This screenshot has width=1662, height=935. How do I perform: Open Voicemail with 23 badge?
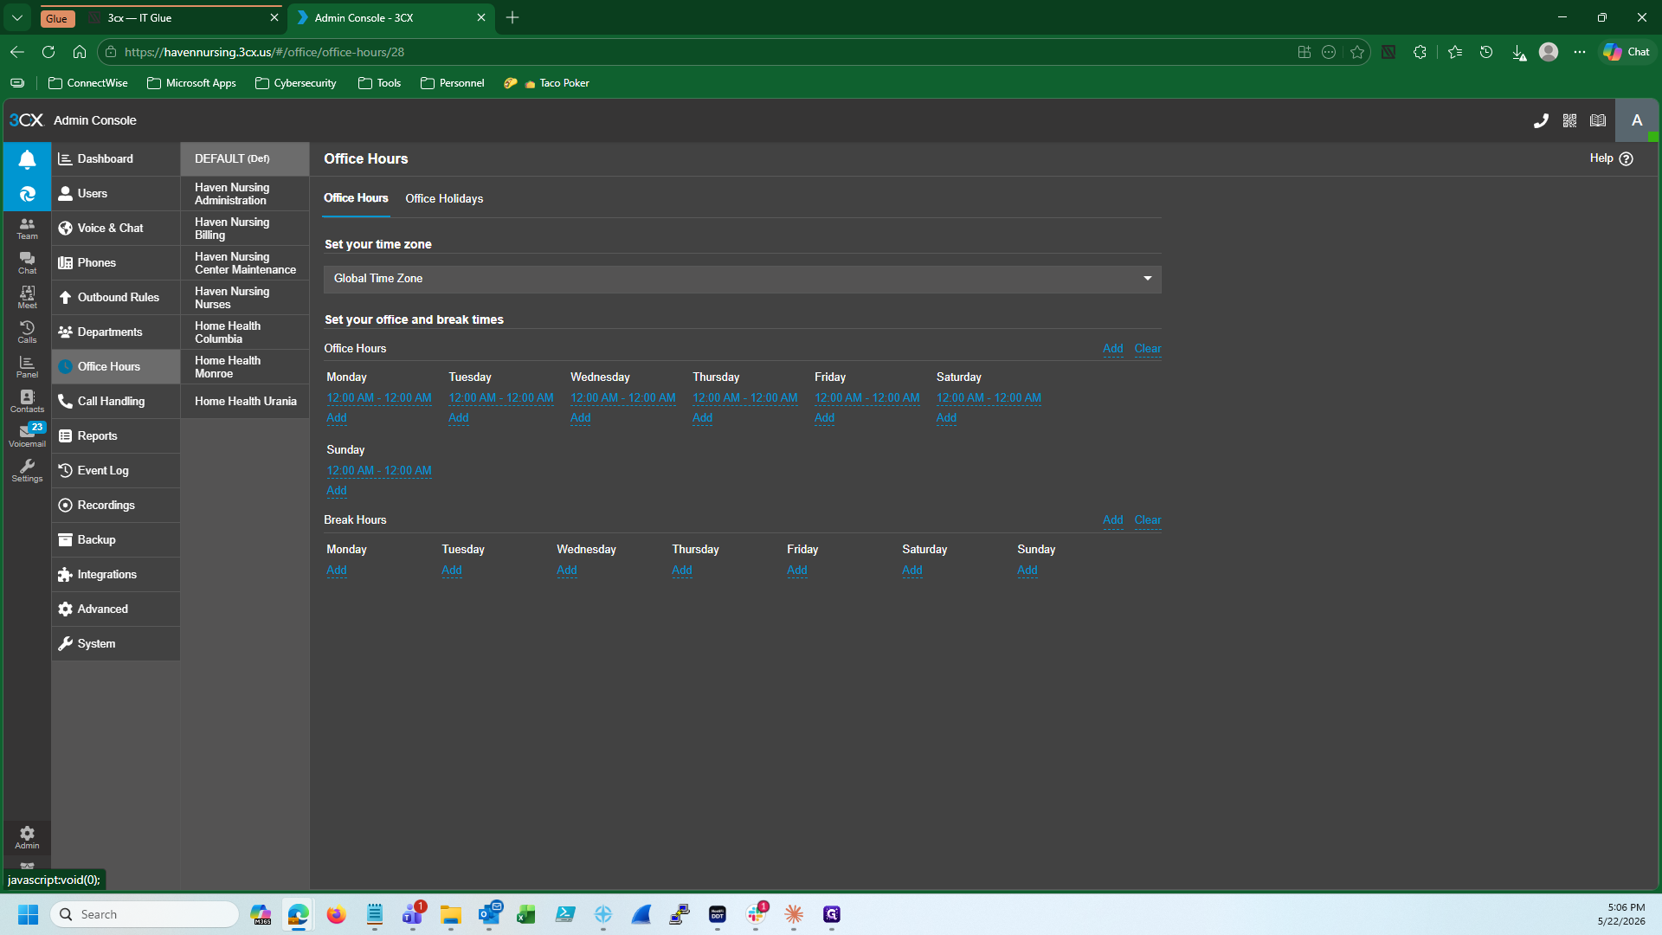(x=27, y=435)
